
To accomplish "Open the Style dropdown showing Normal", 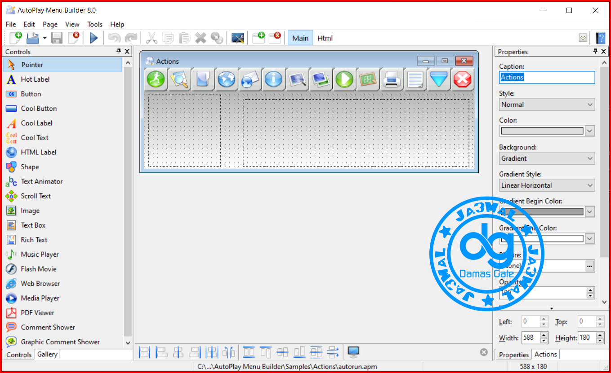I will [x=547, y=105].
